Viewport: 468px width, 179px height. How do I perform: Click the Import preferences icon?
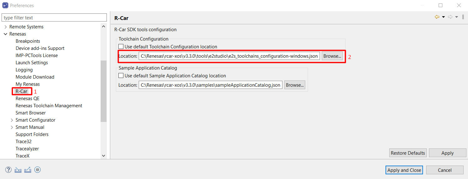point(18,170)
